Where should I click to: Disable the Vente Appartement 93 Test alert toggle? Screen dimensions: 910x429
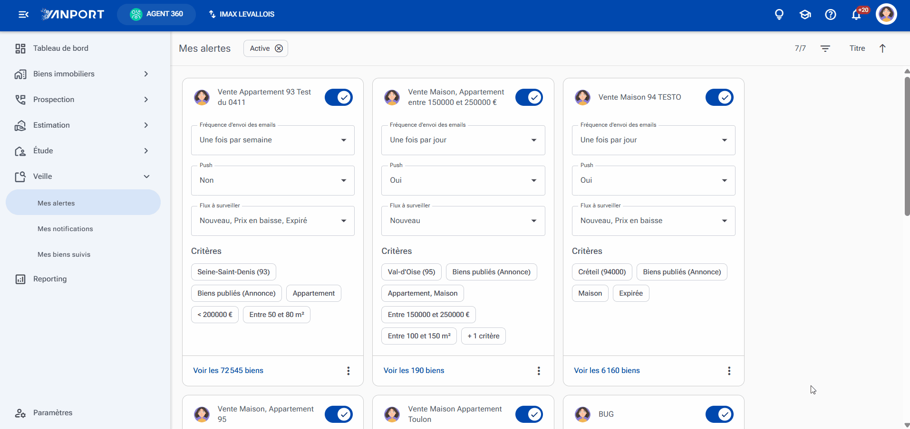tap(339, 97)
